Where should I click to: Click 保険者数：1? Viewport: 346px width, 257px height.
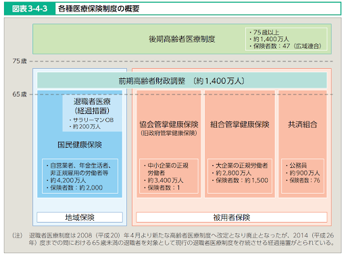pos(162,188)
